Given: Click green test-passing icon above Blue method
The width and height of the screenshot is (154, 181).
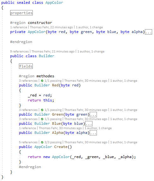Looking at the screenshot, I should click(42, 119).
